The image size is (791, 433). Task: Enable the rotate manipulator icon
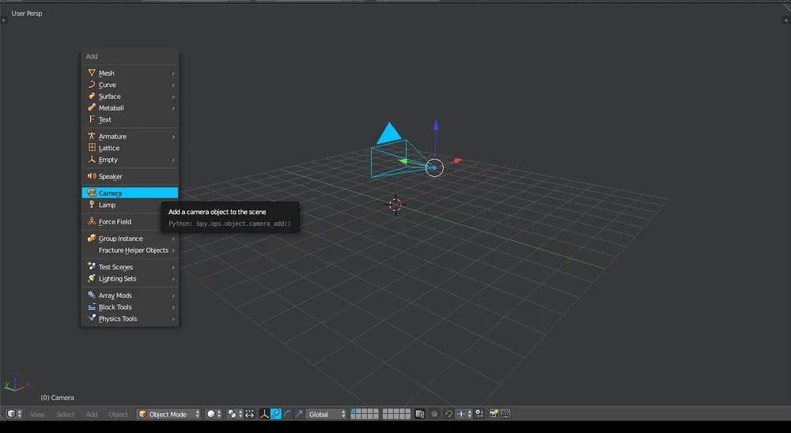[287, 414]
